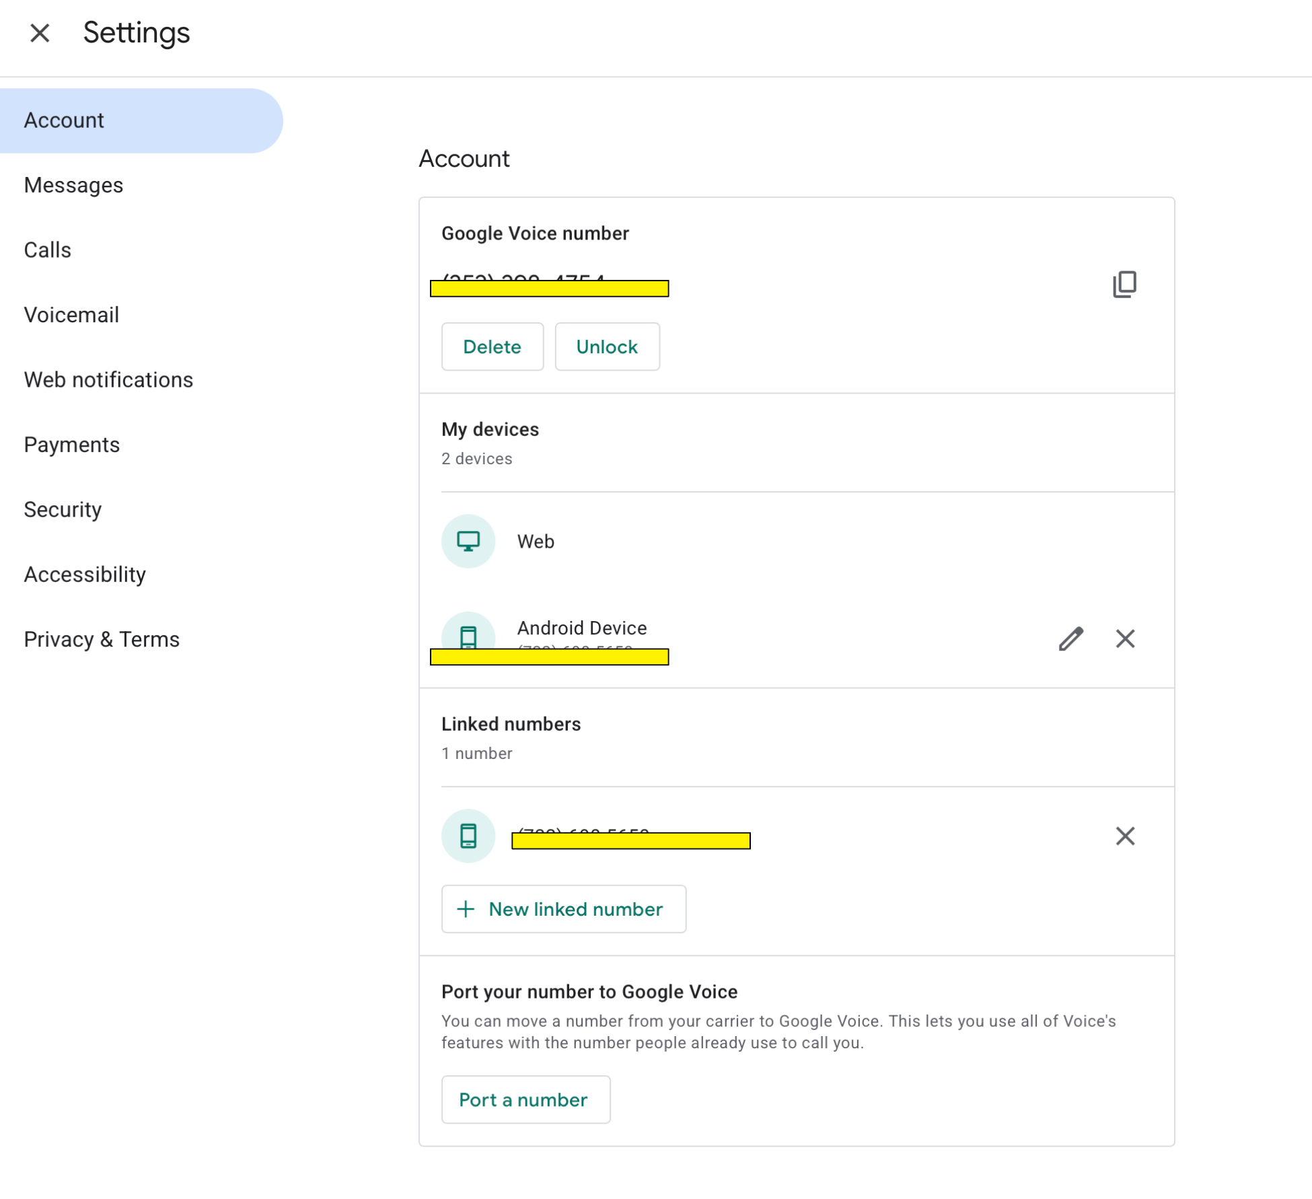This screenshot has width=1312, height=1199.
Task: Open Accessibility settings
Action: pyautogui.click(x=85, y=575)
